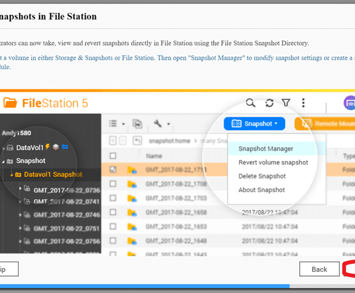This screenshot has width=355, height=293.
Task: Collapse the Snapshot tree node arrow
Action: 3,162
